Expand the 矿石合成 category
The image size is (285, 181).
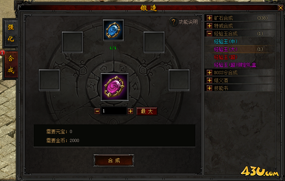point(210,18)
